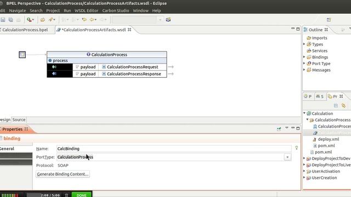Open dropdown next to Back arrow
The height and width of the screenshot is (197, 351).
point(95,20)
